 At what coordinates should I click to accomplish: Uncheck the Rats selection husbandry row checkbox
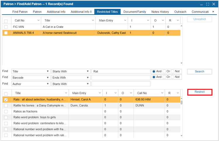tap(6, 100)
